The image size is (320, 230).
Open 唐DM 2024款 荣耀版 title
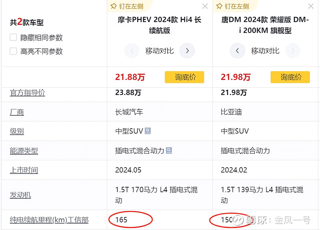pyautogui.click(x=265, y=25)
